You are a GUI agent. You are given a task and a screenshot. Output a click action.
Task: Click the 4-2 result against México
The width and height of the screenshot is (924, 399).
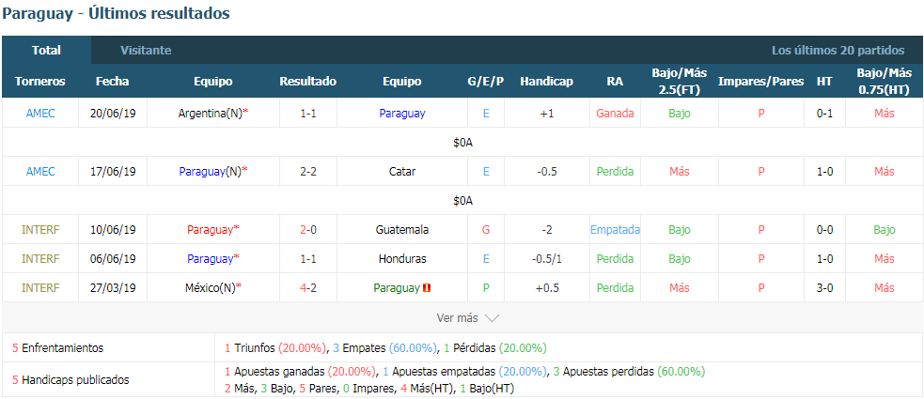click(x=308, y=288)
